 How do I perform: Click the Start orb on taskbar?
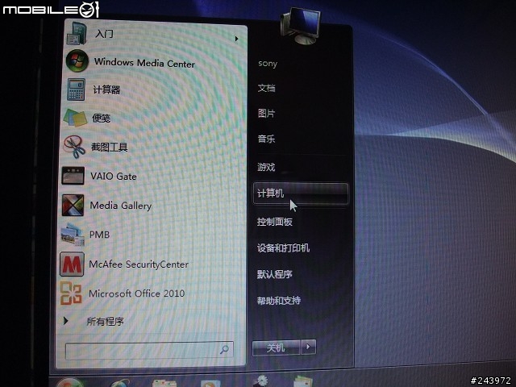[x=69, y=383]
